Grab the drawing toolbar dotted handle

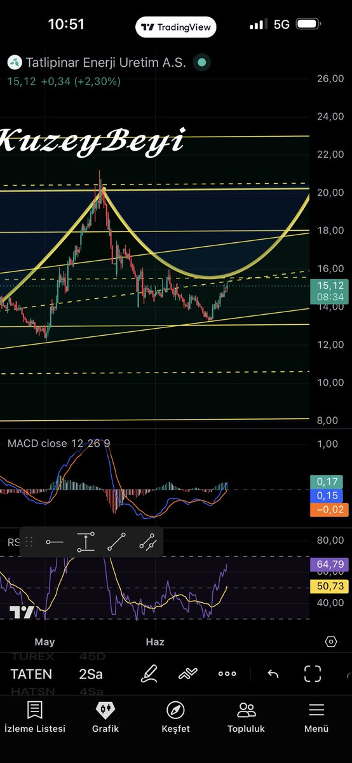pyautogui.click(x=29, y=542)
